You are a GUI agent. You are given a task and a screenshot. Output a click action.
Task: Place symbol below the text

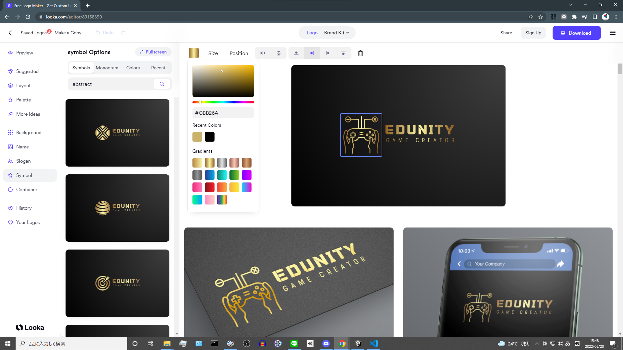pos(343,53)
